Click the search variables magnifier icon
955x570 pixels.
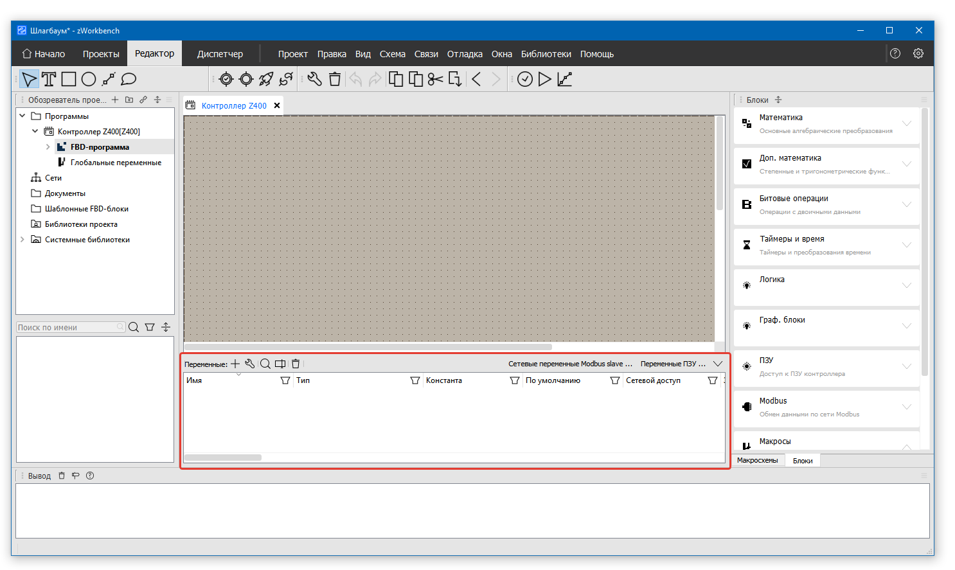tap(265, 364)
